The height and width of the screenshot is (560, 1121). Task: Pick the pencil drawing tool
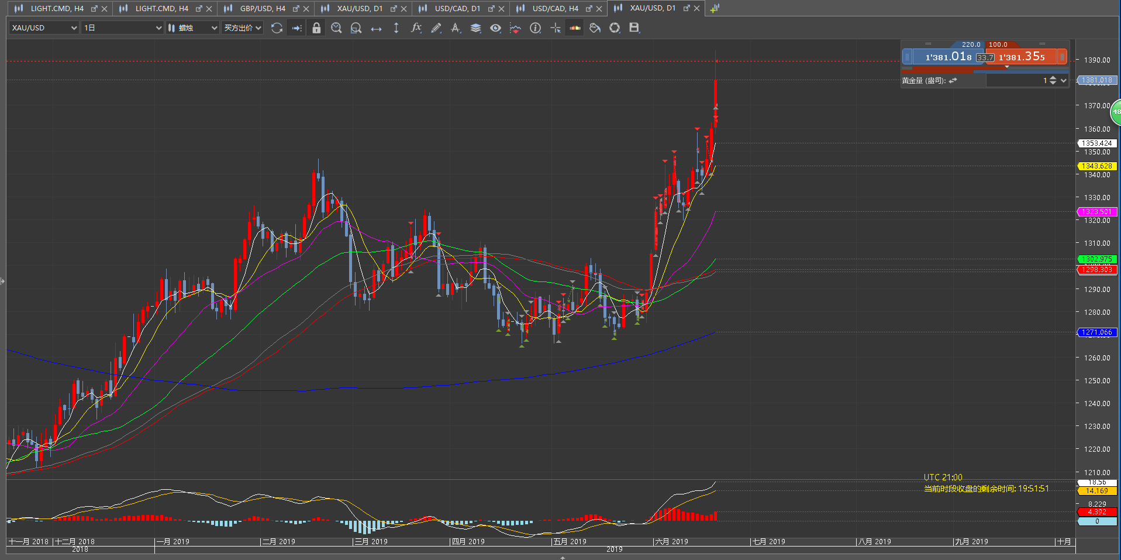[436, 28]
